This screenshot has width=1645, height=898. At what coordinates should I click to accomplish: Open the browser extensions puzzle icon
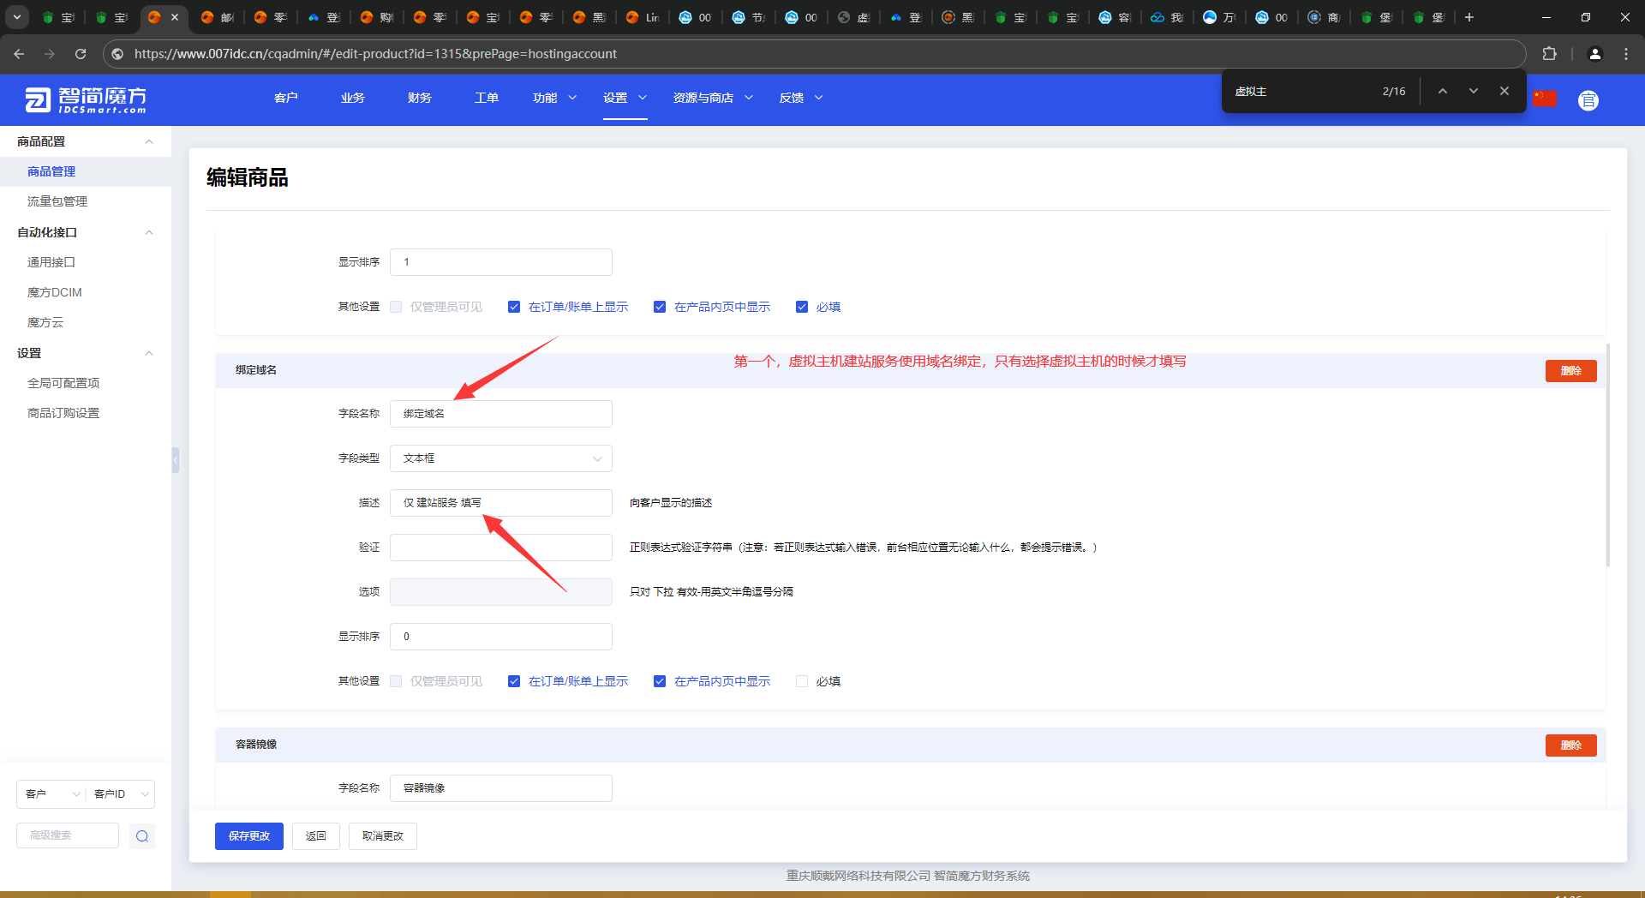point(1549,53)
